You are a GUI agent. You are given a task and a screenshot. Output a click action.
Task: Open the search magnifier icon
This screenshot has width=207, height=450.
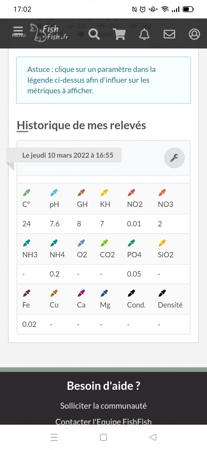(94, 34)
